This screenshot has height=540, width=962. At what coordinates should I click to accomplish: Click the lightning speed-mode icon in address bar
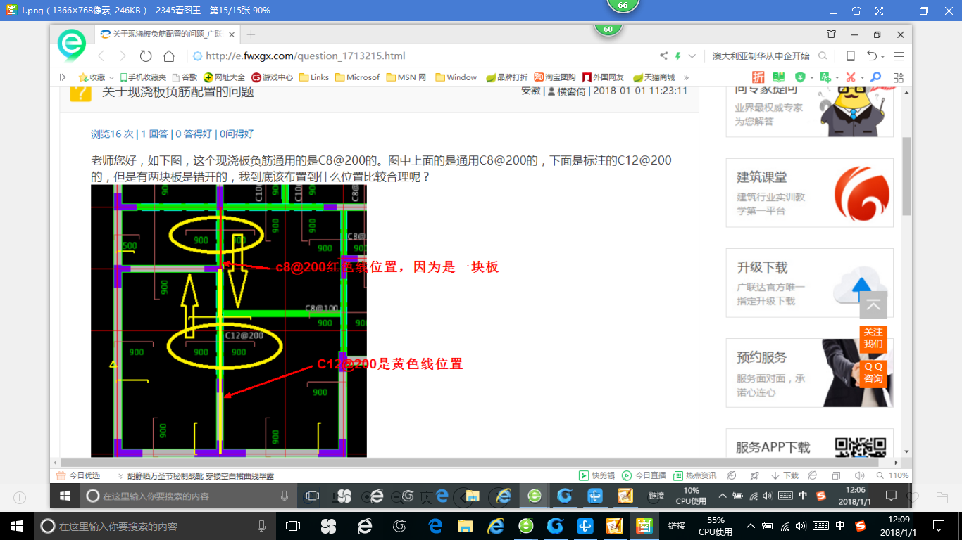click(x=678, y=56)
